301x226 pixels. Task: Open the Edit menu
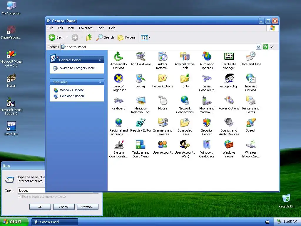(x=61, y=28)
